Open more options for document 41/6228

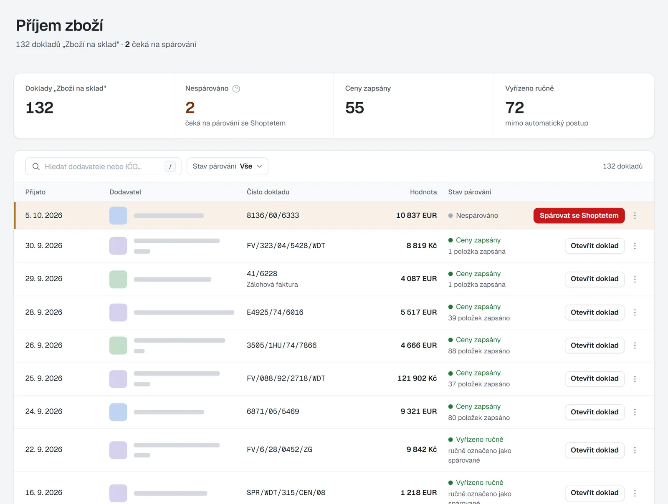(635, 279)
